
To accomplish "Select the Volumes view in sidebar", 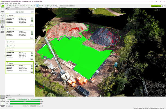I will (x=2, y=22).
